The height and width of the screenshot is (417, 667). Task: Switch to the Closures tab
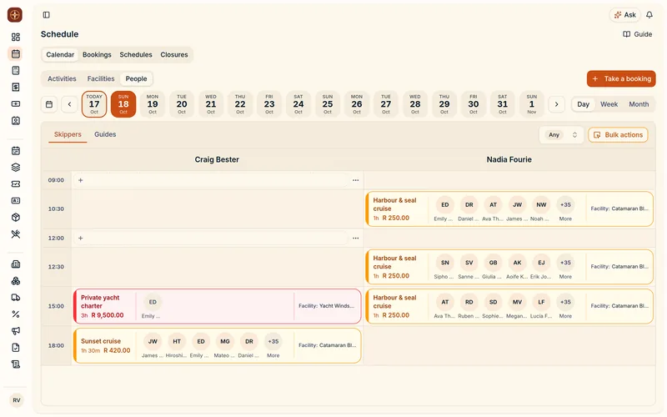click(174, 54)
